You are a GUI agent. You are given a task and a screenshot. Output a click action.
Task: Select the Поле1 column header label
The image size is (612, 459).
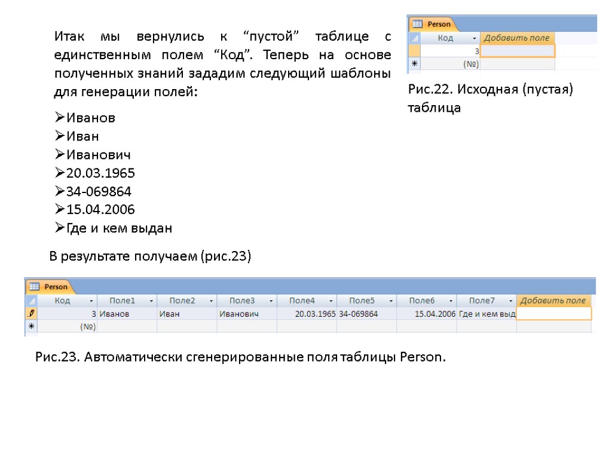coord(122,301)
